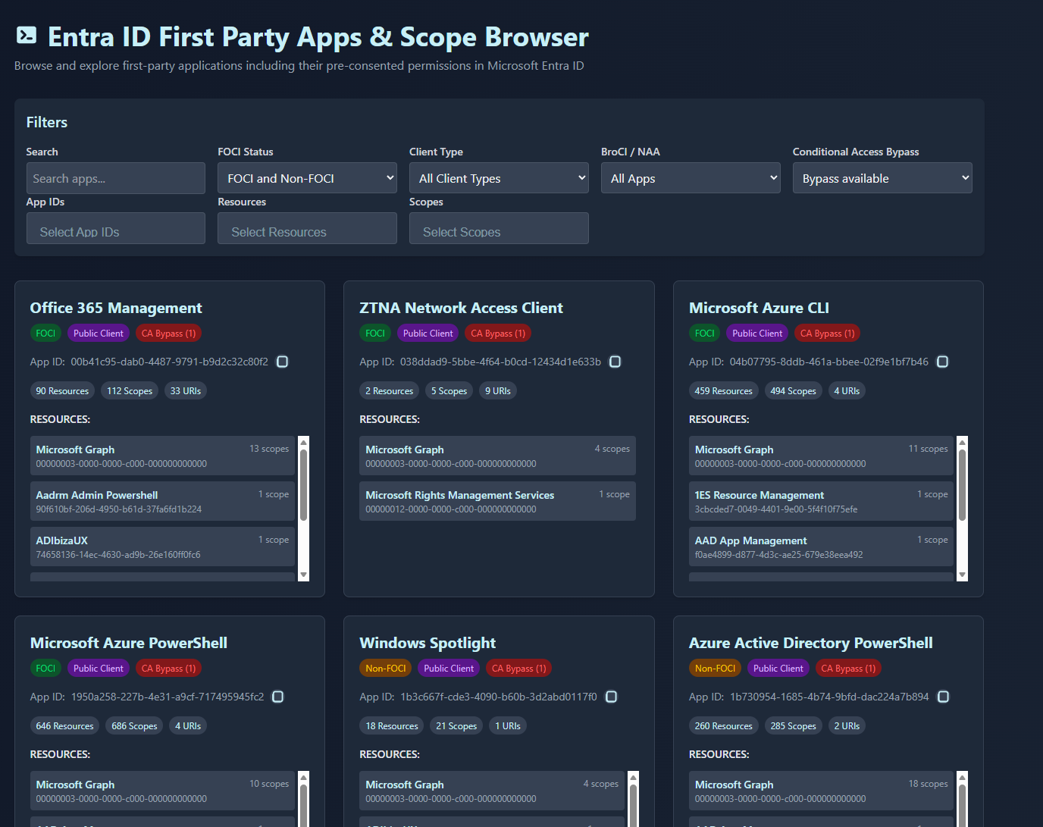This screenshot has width=1043, height=827.
Task: Select the Microsoft Azure PowerShell App ID checkbox
Action: (x=278, y=697)
